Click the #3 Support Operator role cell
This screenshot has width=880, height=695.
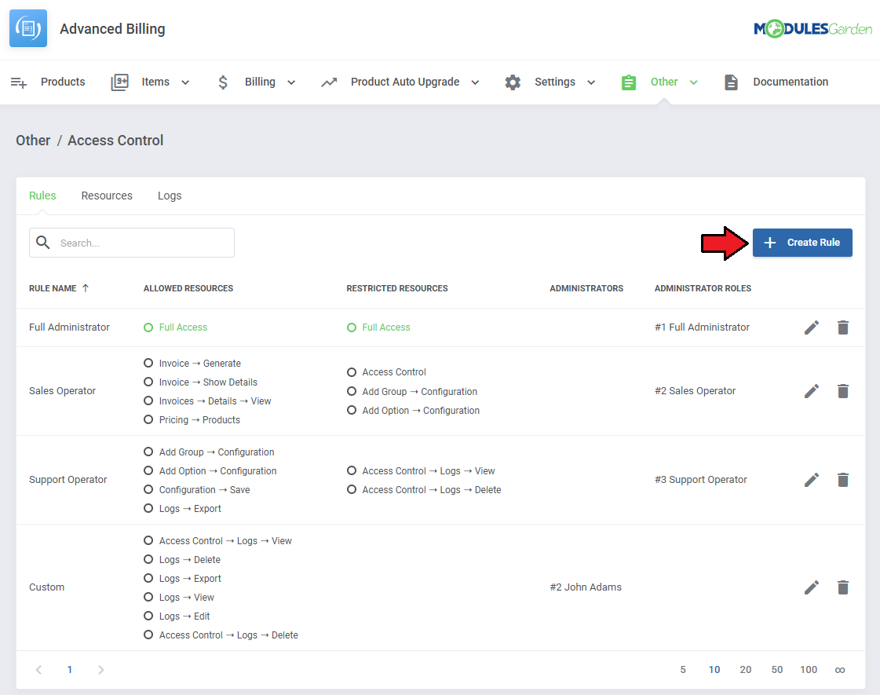tap(700, 480)
